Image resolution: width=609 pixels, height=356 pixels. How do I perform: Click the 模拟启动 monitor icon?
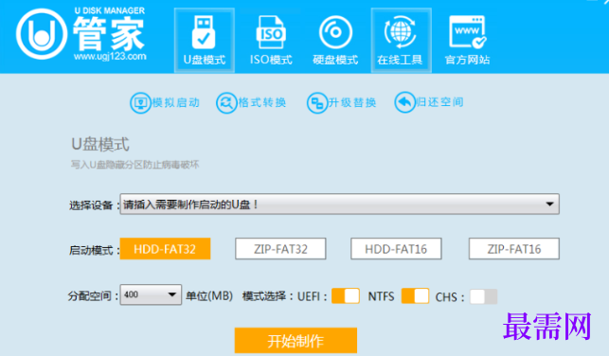(x=140, y=103)
